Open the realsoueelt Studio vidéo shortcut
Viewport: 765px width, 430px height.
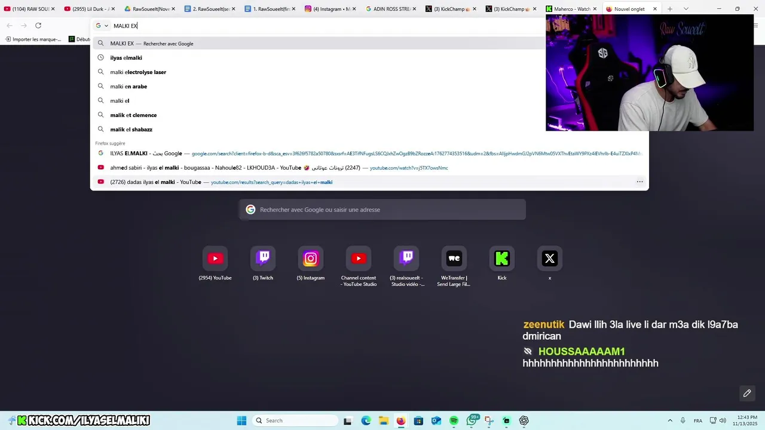click(406, 259)
